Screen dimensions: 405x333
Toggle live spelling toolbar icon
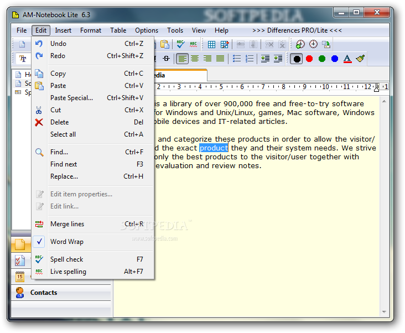193,44
